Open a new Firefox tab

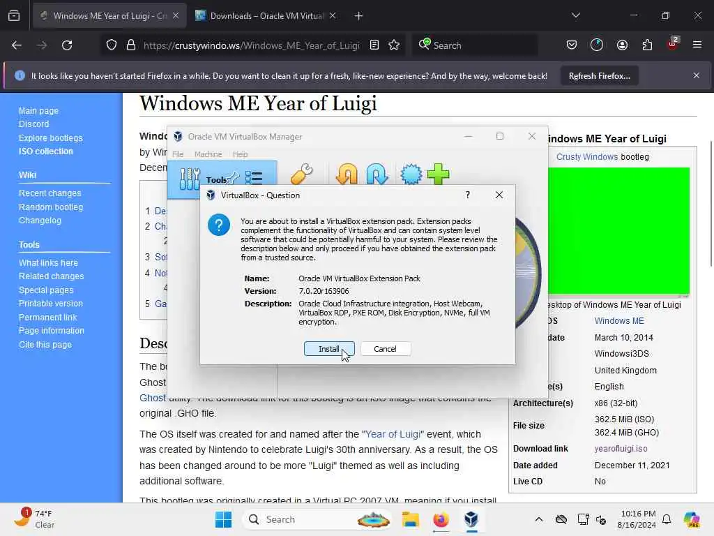click(359, 16)
